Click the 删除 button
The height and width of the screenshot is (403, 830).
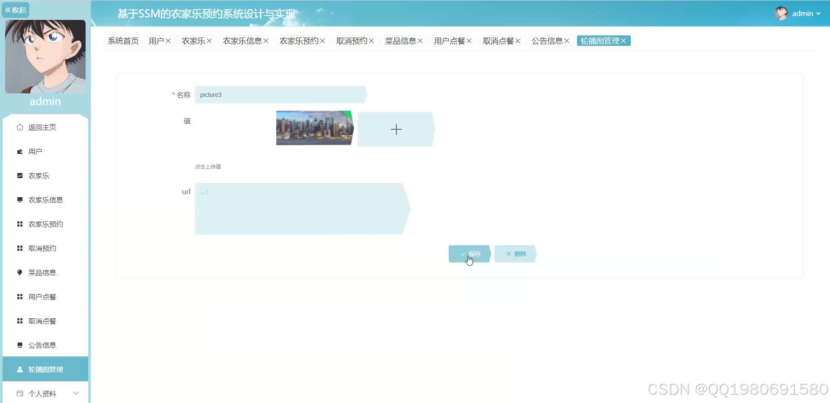coord(516,254)
